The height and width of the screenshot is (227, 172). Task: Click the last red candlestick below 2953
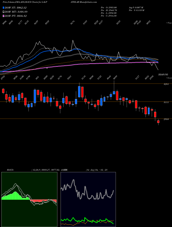pos(158,122)
